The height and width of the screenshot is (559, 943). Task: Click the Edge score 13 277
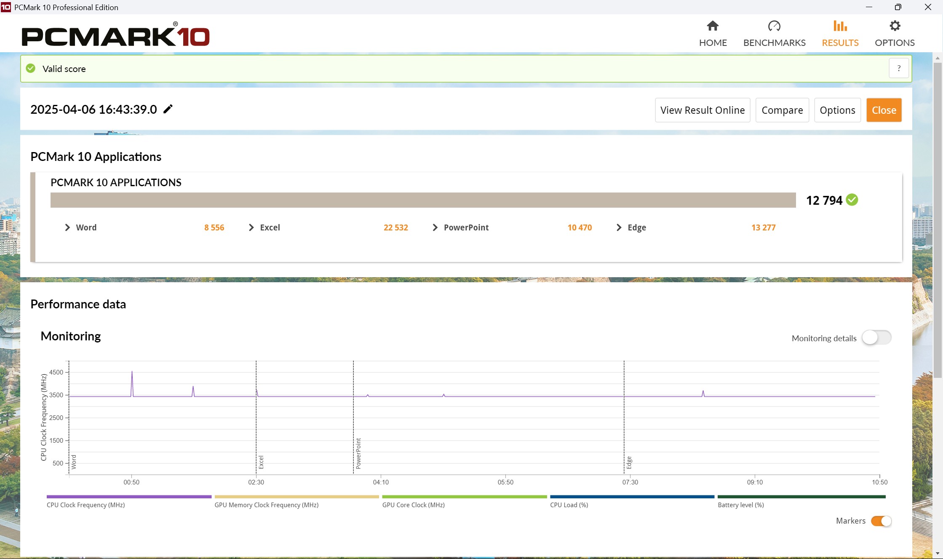[x=764, y=227]
